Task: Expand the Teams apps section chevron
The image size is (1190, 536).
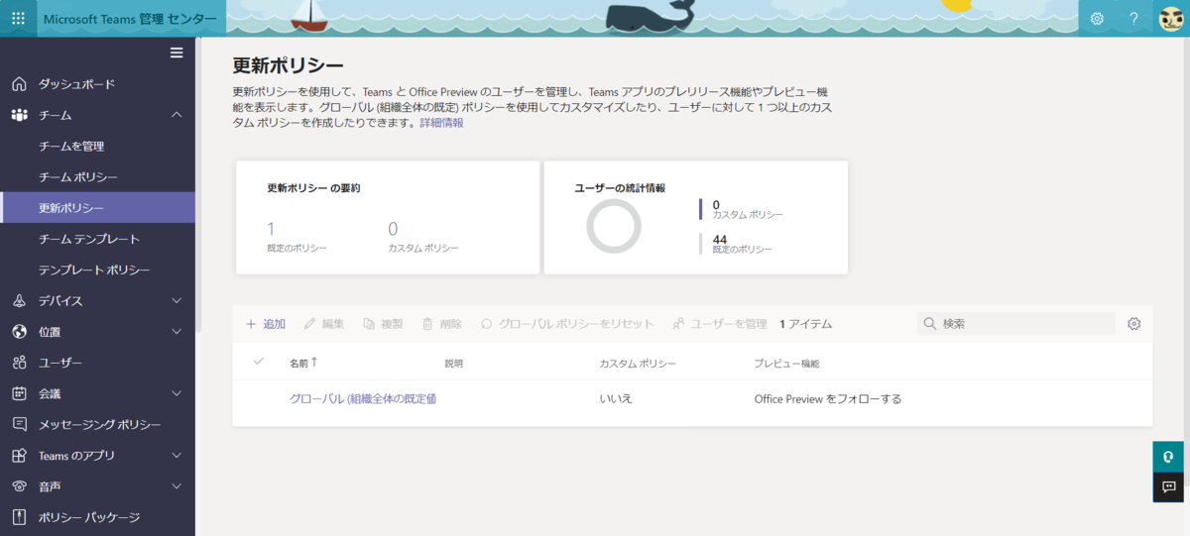Action: pyautogui.click(x=177, y=456)
